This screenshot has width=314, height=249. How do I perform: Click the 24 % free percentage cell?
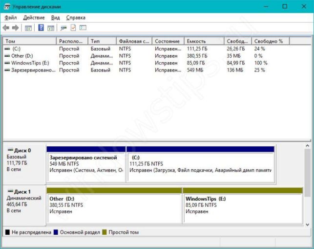259,49
